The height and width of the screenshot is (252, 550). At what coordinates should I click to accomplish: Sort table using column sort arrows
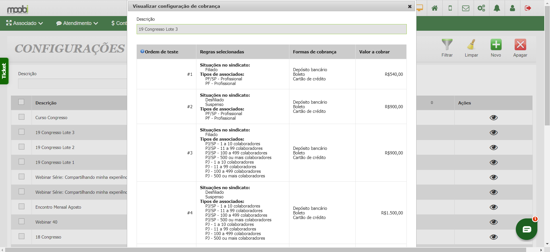[x=432, y=103]
